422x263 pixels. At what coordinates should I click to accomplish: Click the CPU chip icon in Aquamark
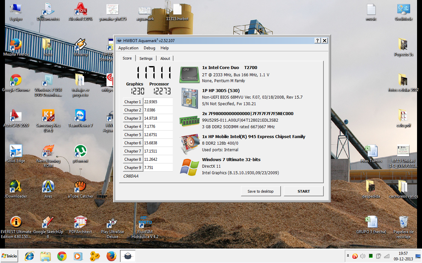190,75
